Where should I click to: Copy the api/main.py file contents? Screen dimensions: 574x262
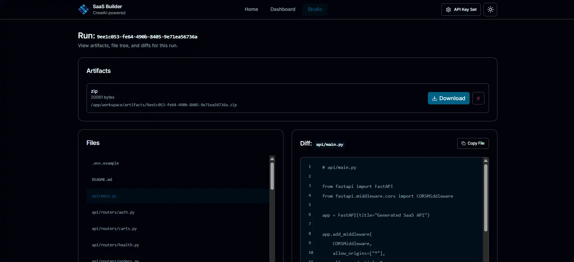(x=473, y=143)
